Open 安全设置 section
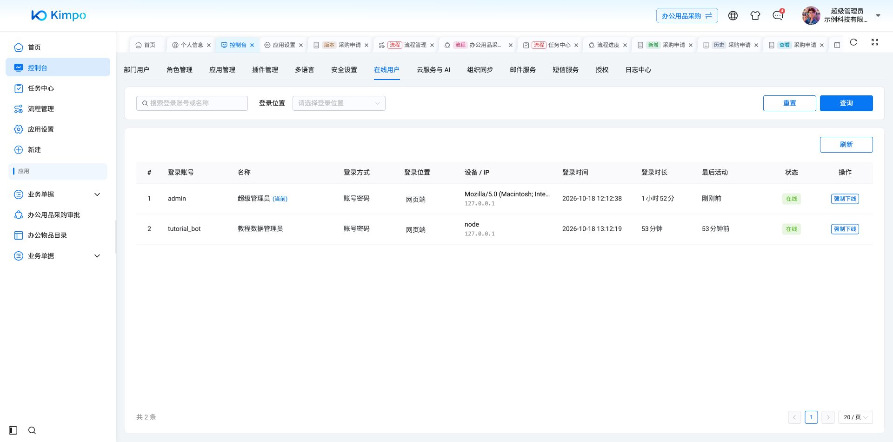Image resolution: width=893 pixels, height=442 pixels. [344, 70]
